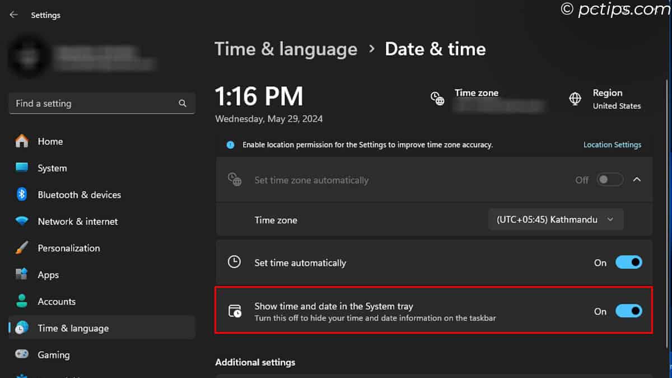Click the Accounts person icon
The height and width of the screenshot is (378, 672).
22,301
